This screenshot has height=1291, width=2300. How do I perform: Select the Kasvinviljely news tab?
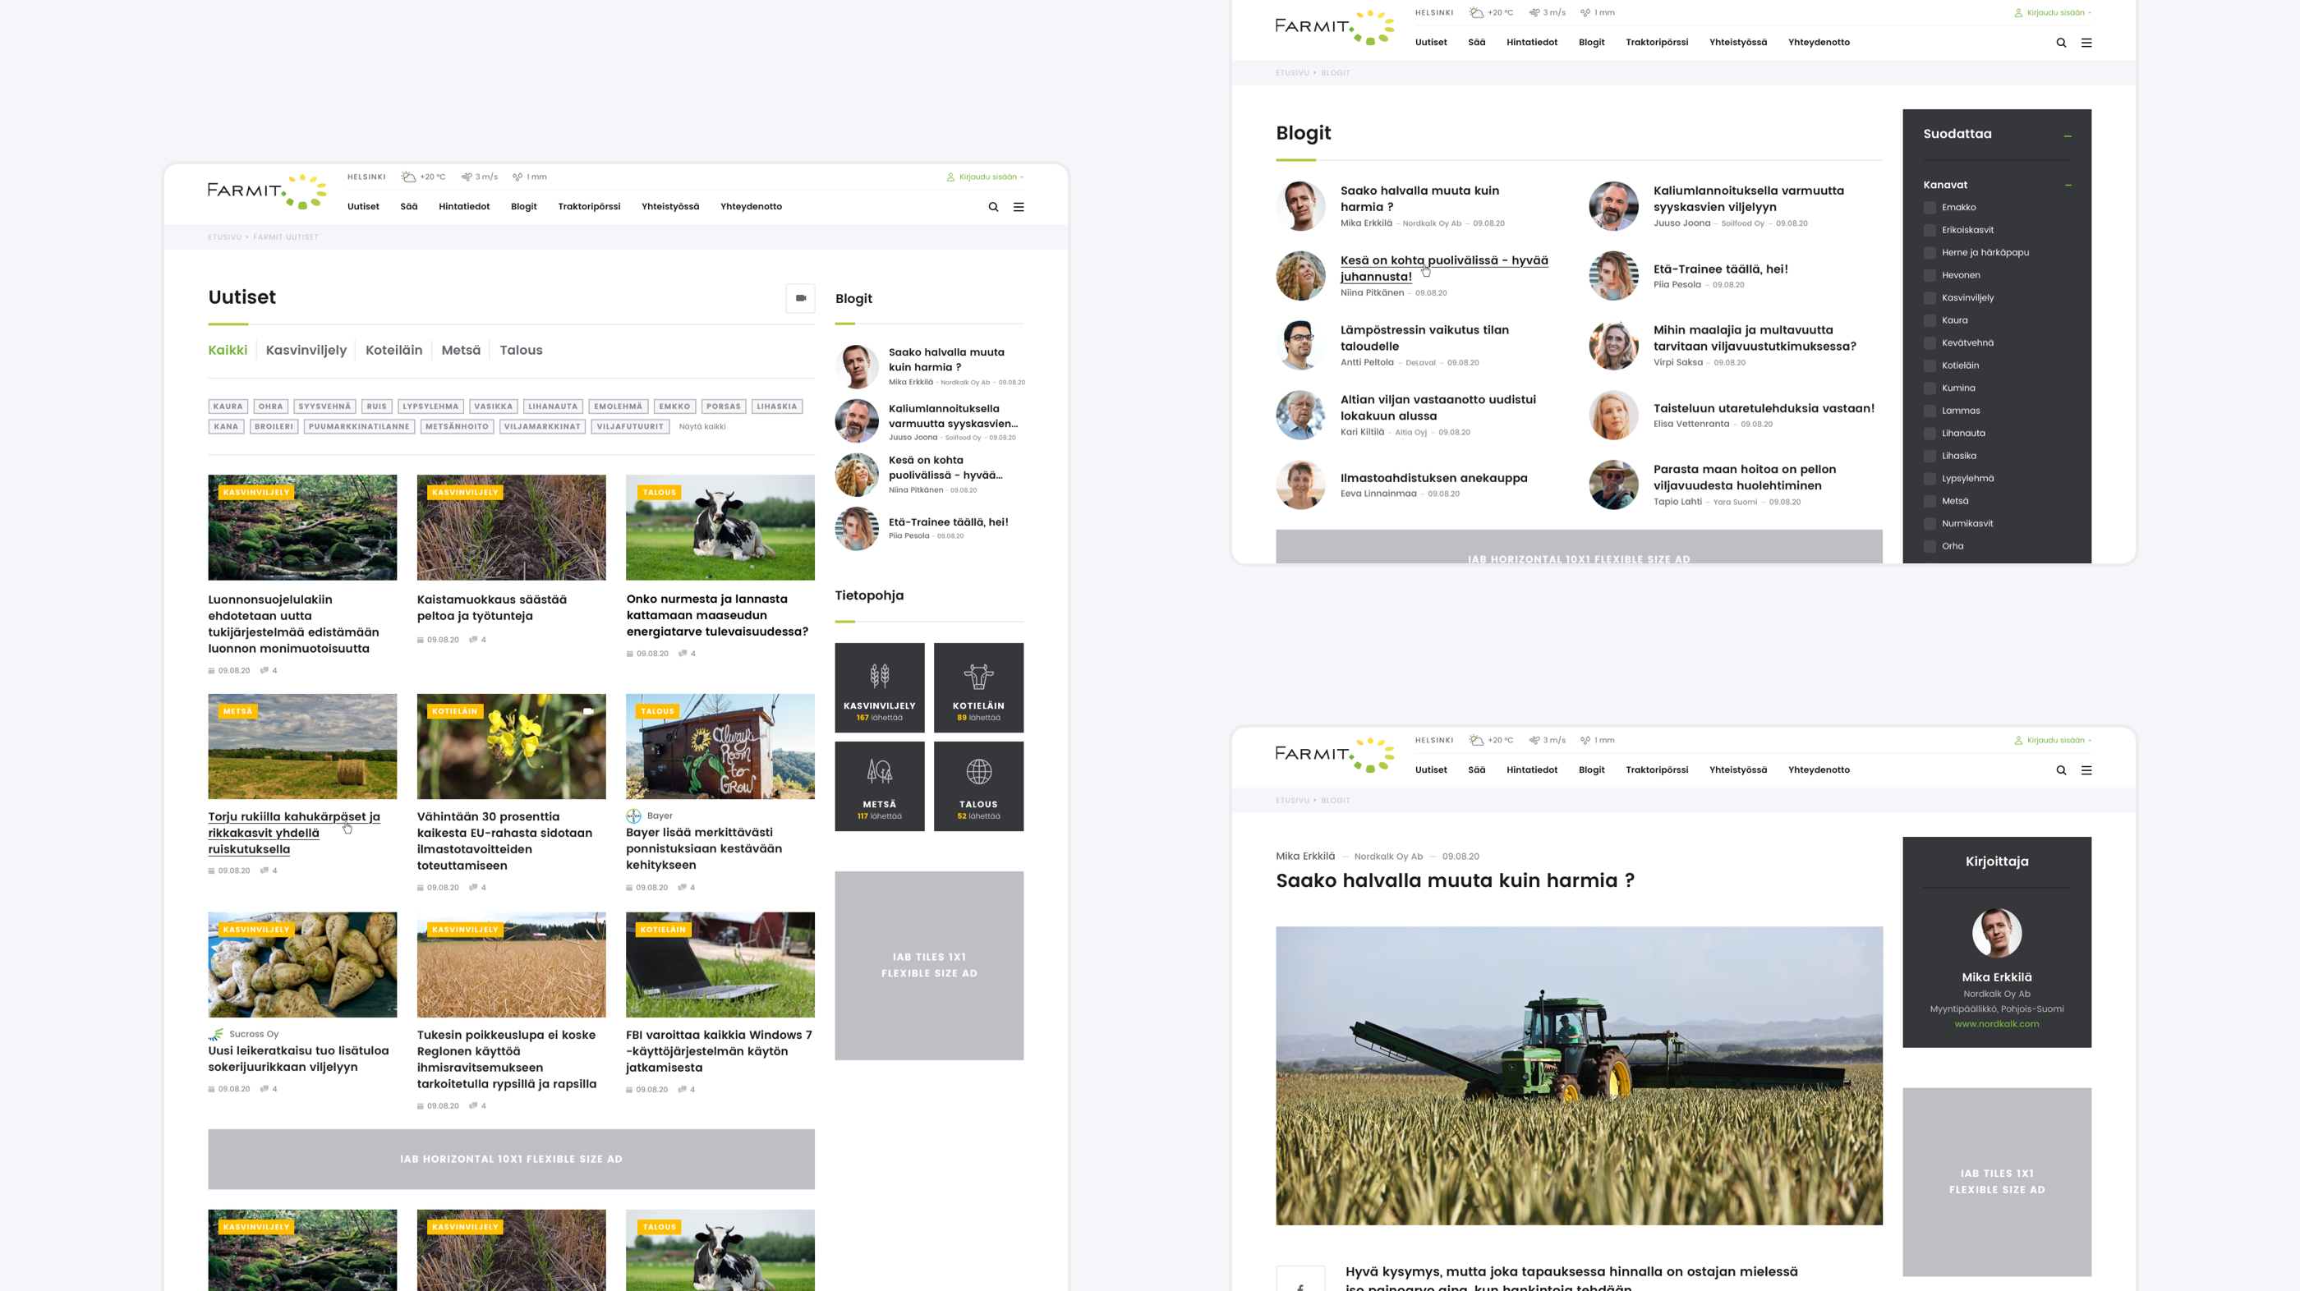point(306,350)
